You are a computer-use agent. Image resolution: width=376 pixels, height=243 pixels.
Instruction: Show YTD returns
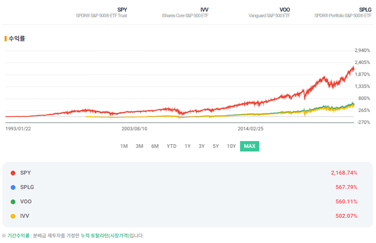coord(172,146)
